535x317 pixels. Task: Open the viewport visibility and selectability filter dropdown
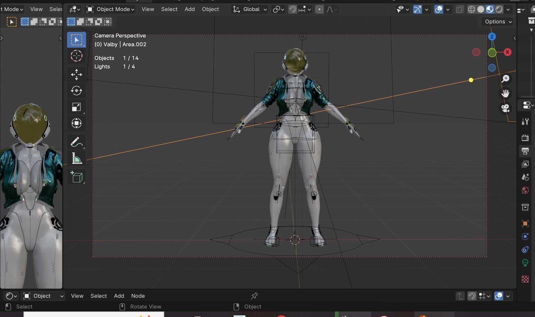pyautogui.click(x=403, y=9)
